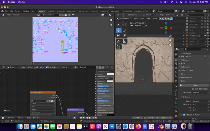Select the Select Box tool in viewport

pyautogui.click(x=119, y=24)
